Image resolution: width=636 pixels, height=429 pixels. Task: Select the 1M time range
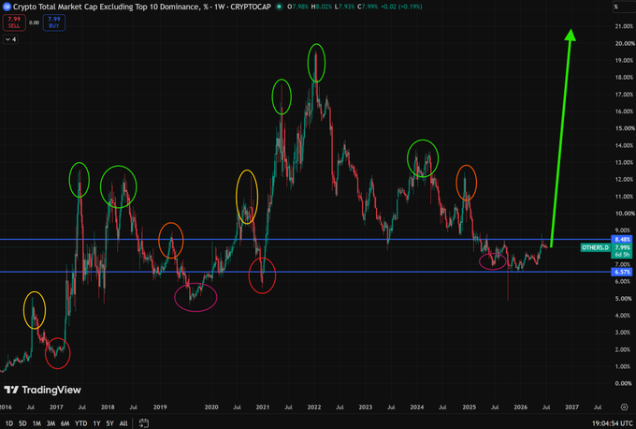36,423
